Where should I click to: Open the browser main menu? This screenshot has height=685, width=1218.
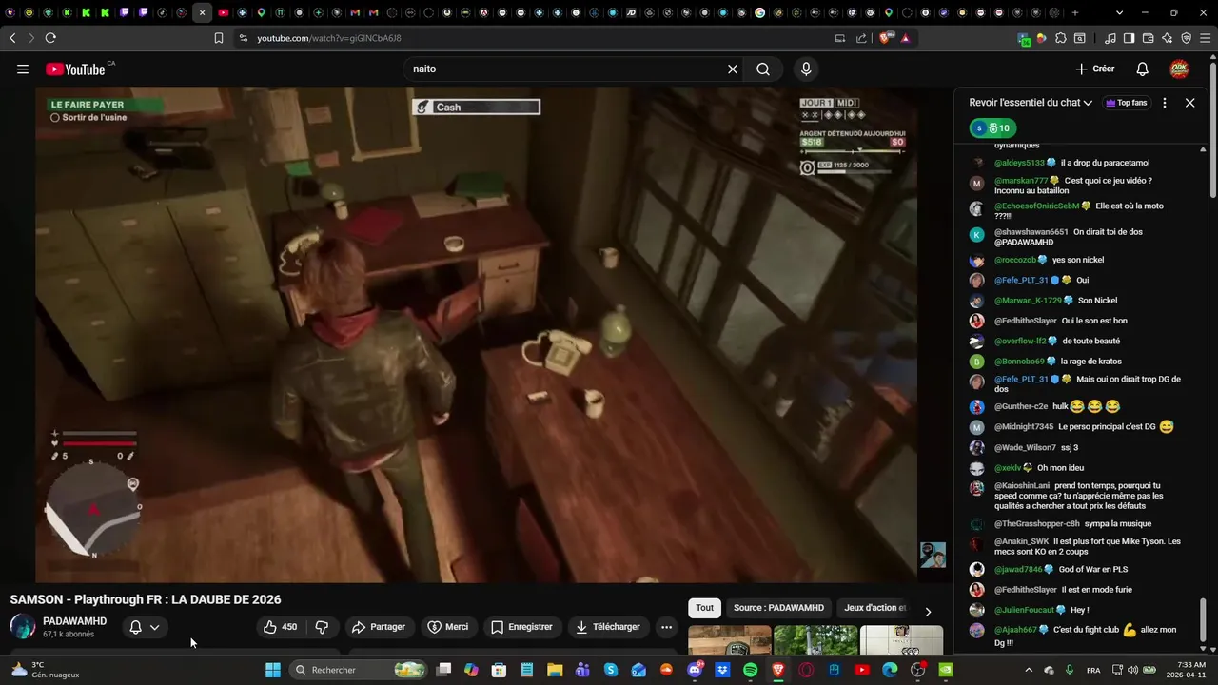click(1205, 38)
